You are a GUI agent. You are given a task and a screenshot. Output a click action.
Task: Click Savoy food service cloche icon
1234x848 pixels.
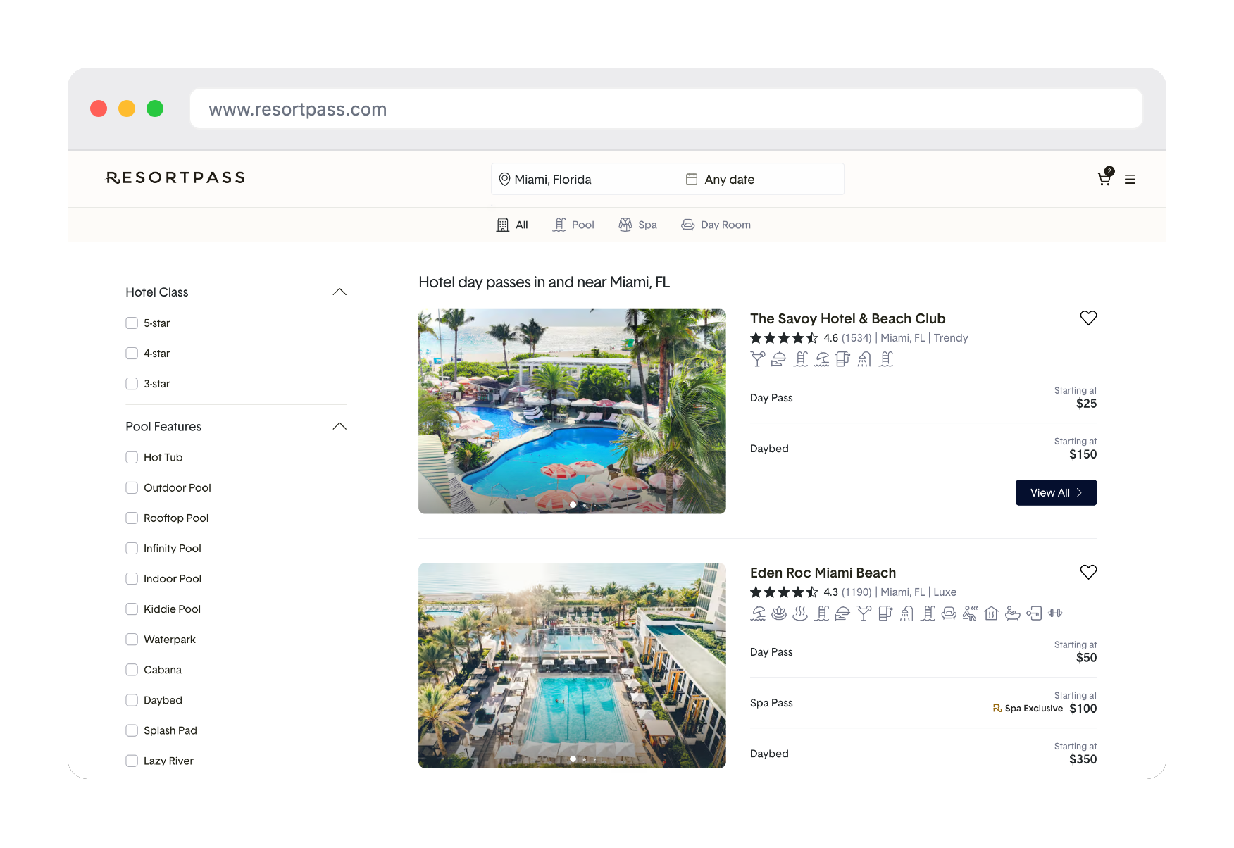coord(778,359)
